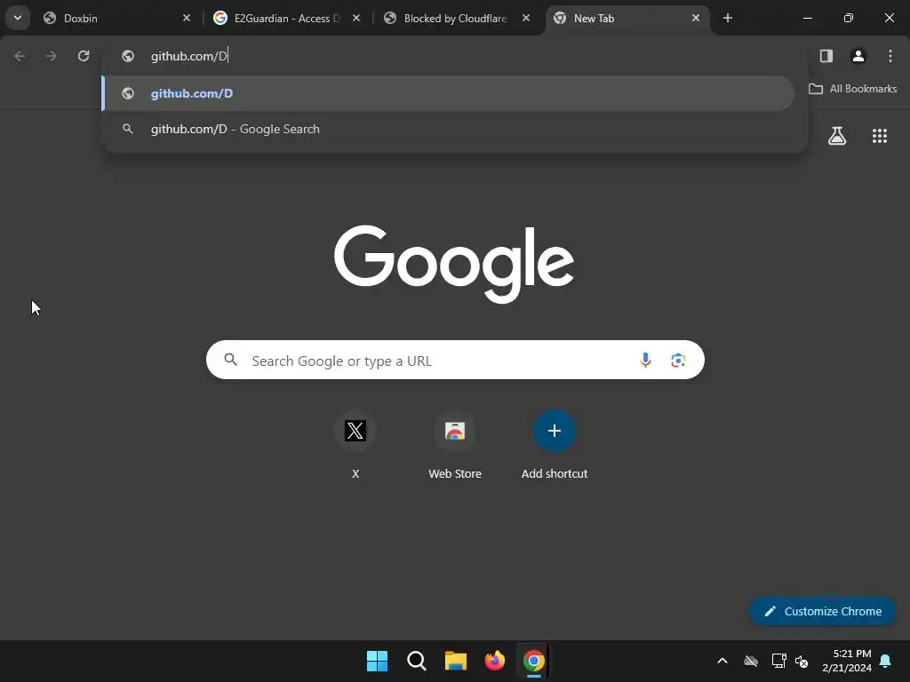Show hidden system tray icons

pos(722,661)
